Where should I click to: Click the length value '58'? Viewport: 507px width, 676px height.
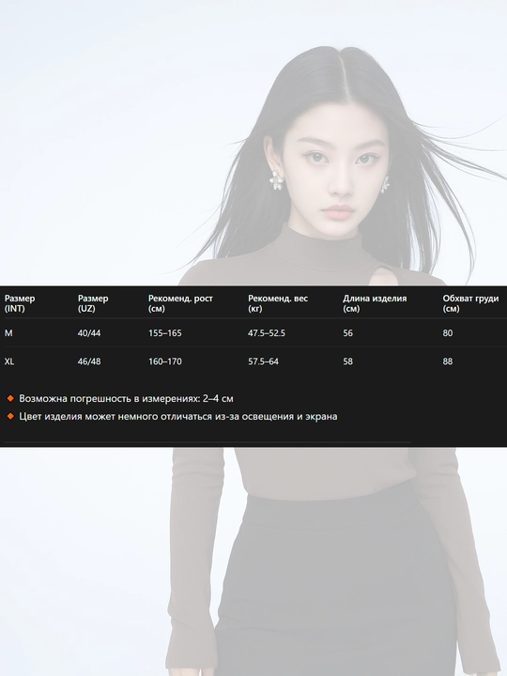click(348, 361)
